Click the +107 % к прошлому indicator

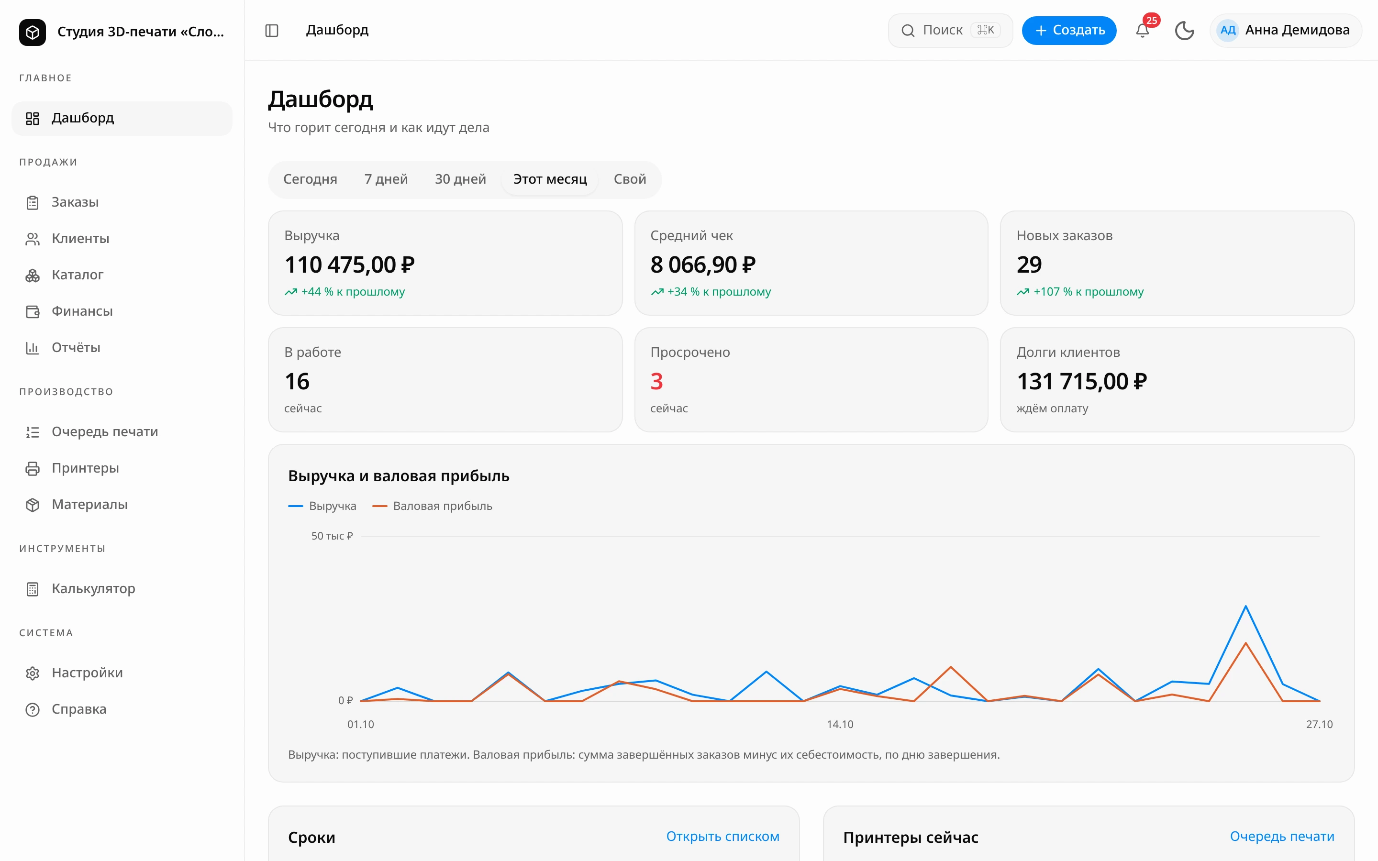coord(1080,292)
